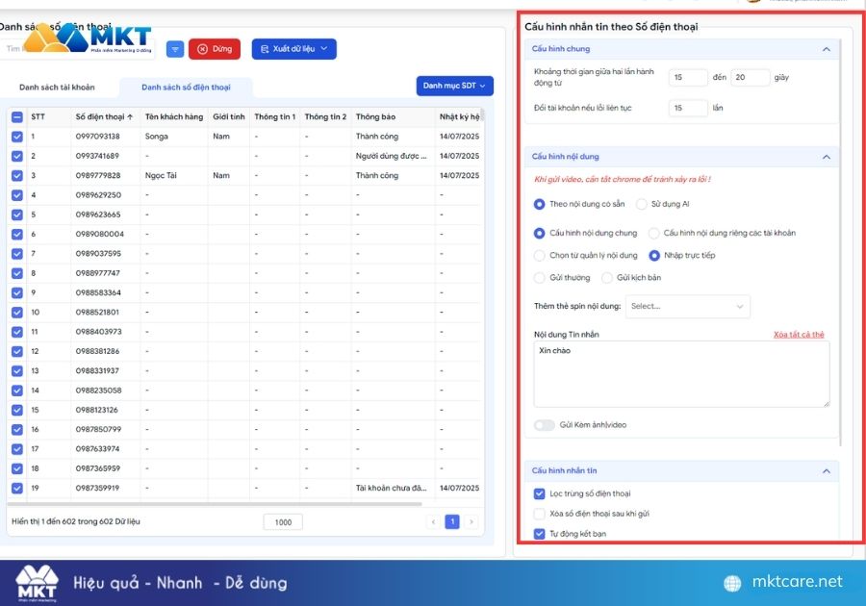Screen dimensions: 866x606
Task: Click the Xóa tất cả thẻ link
Action: click(x=799, y=335)
